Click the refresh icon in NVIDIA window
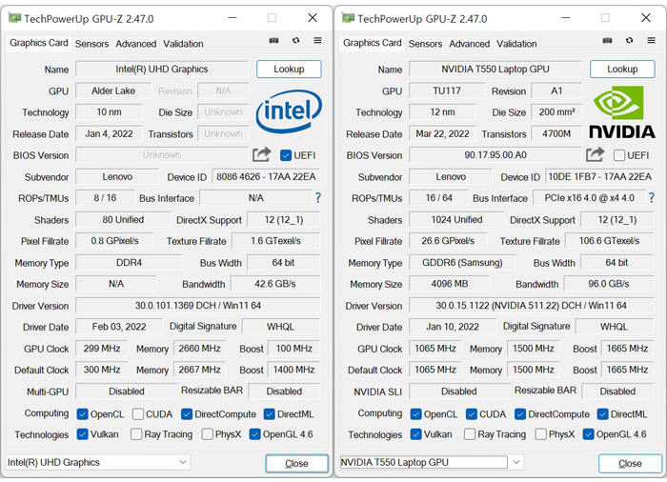This screenshot has width=667, height=482. (x=630, y=40)
